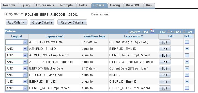Select B.EFFSEQ - Effective Sequence cell

131,62
